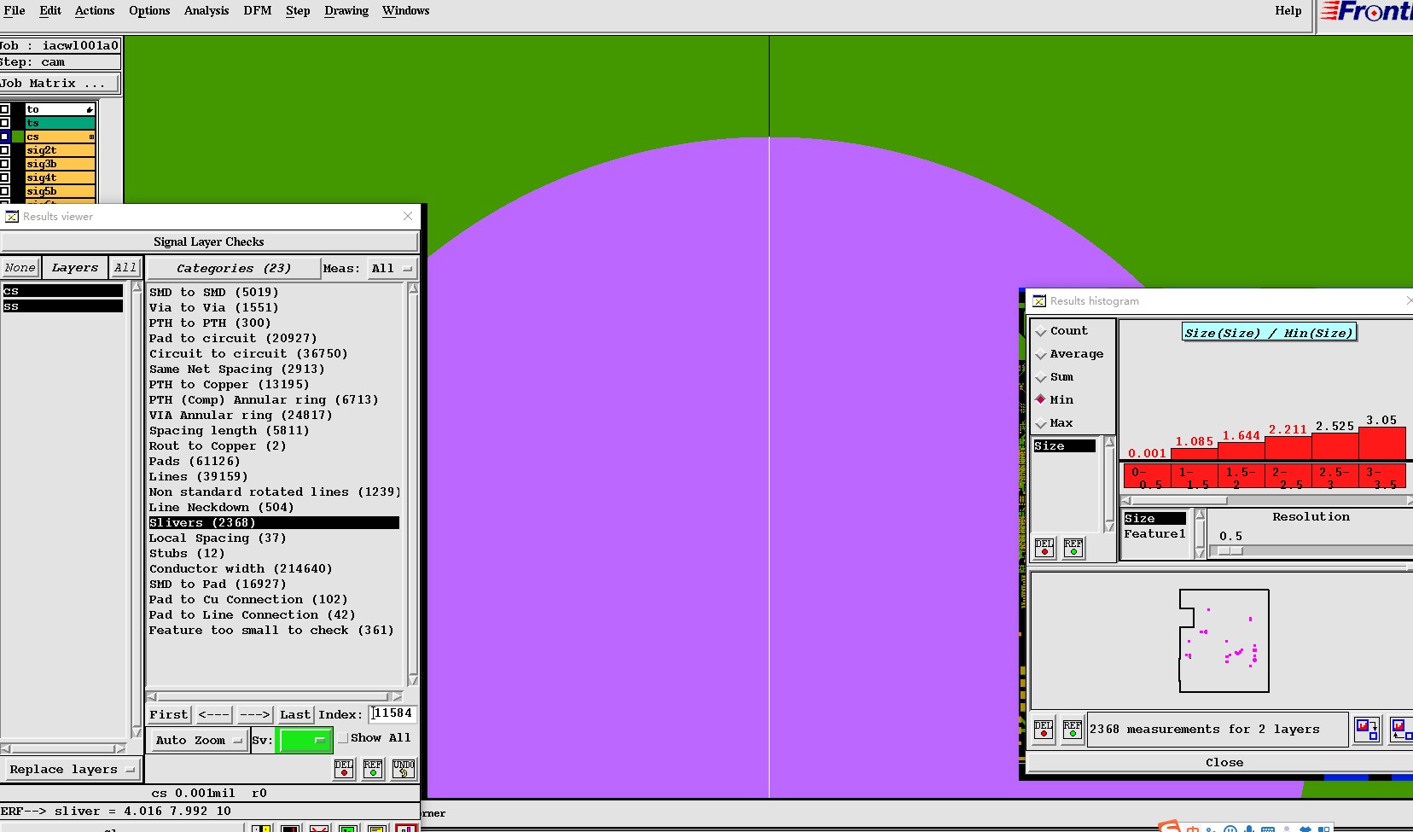Select the Max radio option
This screenshot has width=1413, height=832.
click(x=1041, y=423)
